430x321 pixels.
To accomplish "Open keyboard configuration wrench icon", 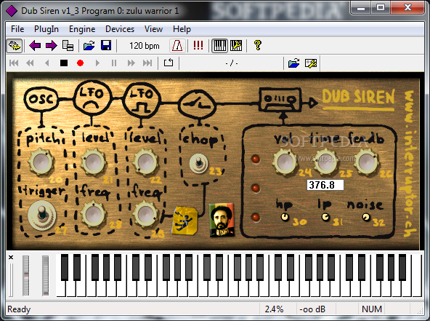I will pos(236,45).
